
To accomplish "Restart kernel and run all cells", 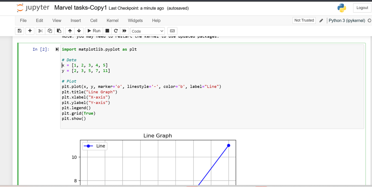I will (x=125, y=31).
